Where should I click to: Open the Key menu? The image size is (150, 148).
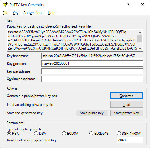15,13
